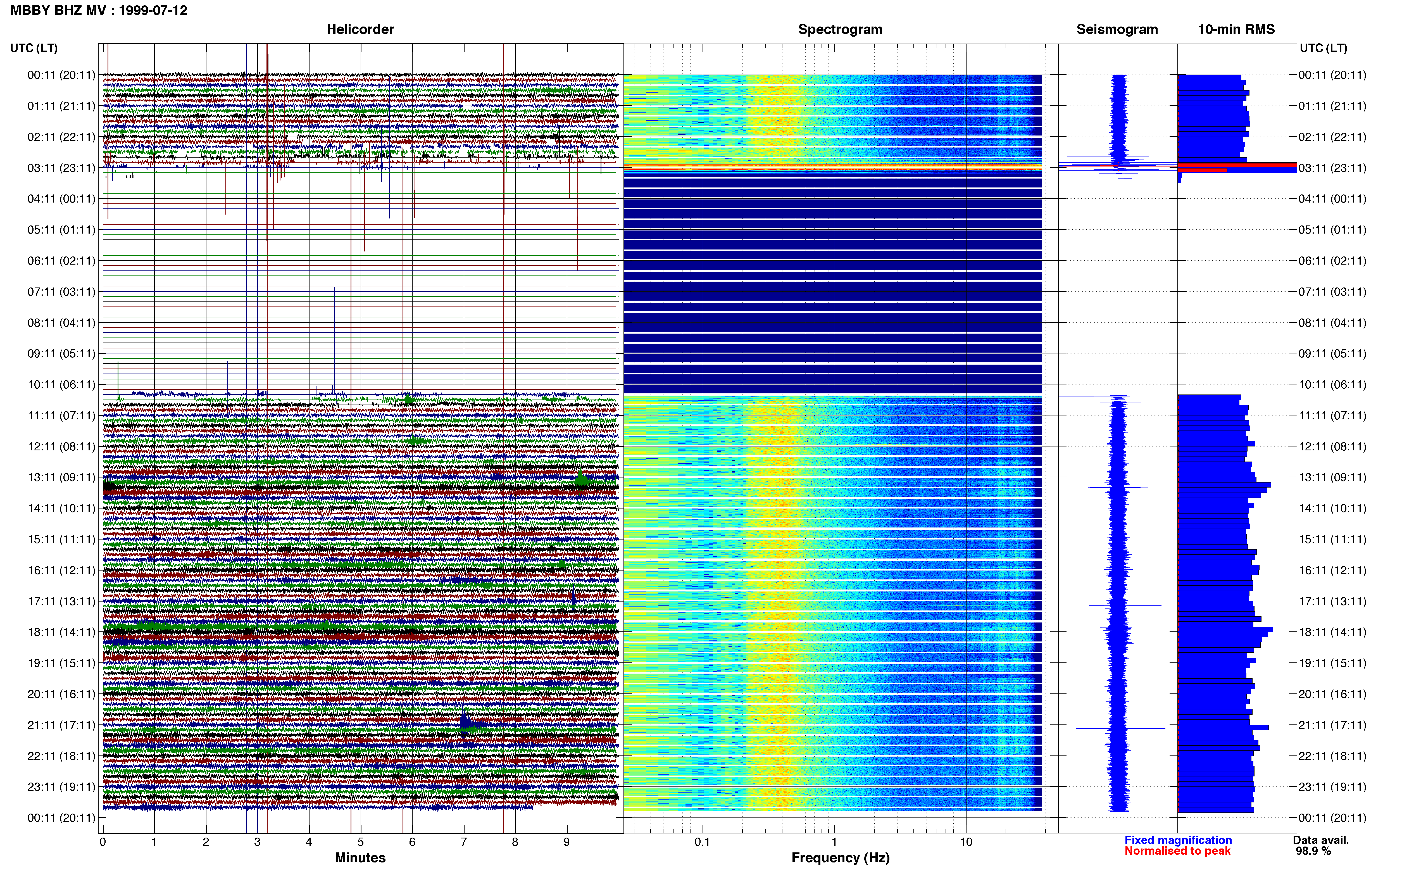Select the frequency tick label '0.1'
The image size is (1402, 877).
click(702, 842)
